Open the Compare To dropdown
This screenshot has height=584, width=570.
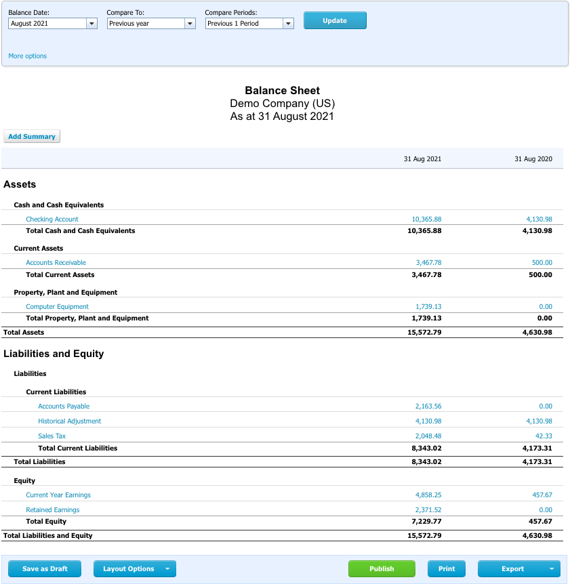(x=189, y=23)
